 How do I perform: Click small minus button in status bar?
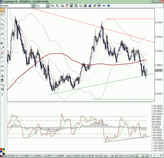click(158, 156)
